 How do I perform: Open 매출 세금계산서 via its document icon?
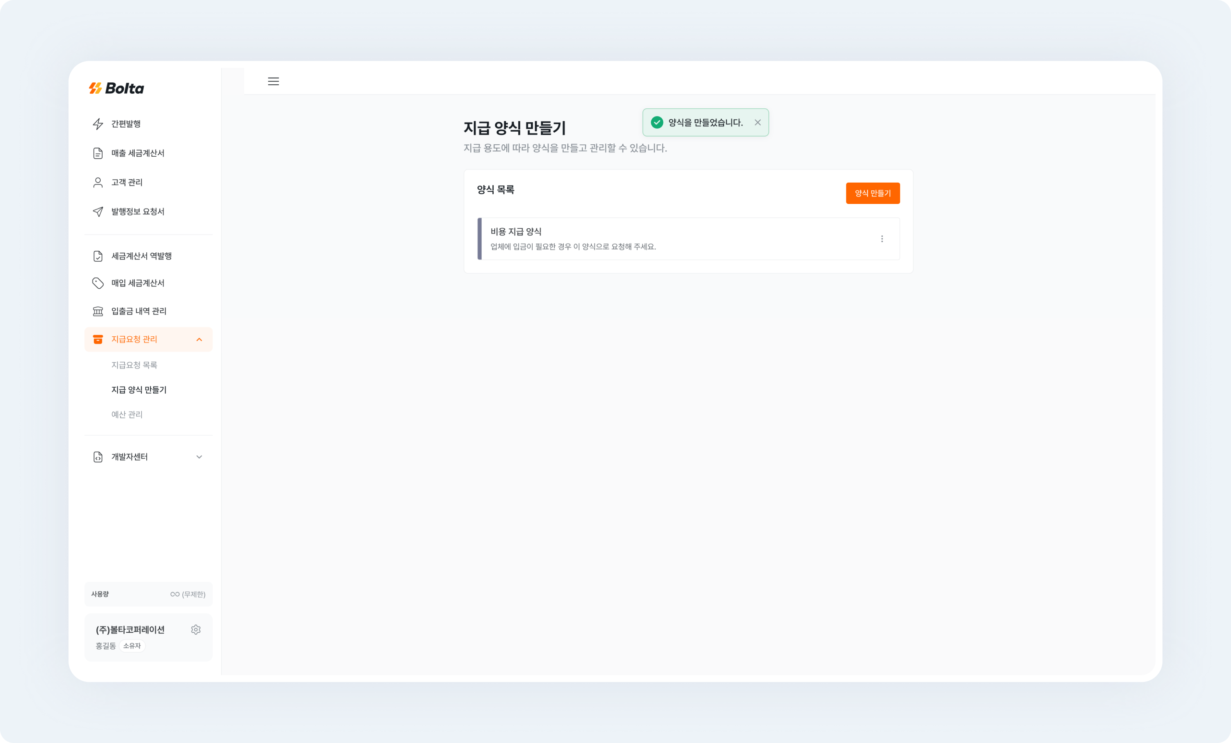coord(98,153)
